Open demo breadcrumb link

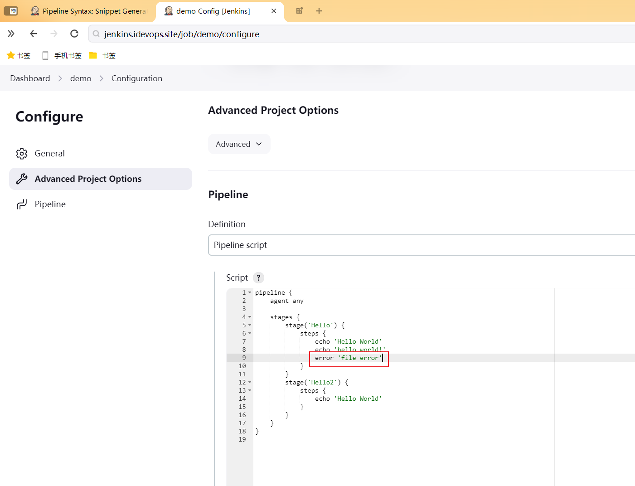[x=81, y=78]
